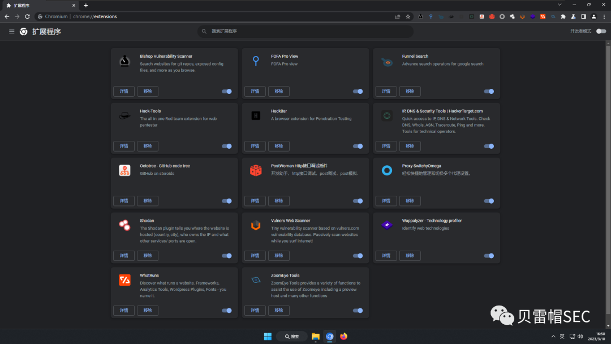Open FOFA Pro View pin icon in toolbar
The image size is (611, 344).
431,17
